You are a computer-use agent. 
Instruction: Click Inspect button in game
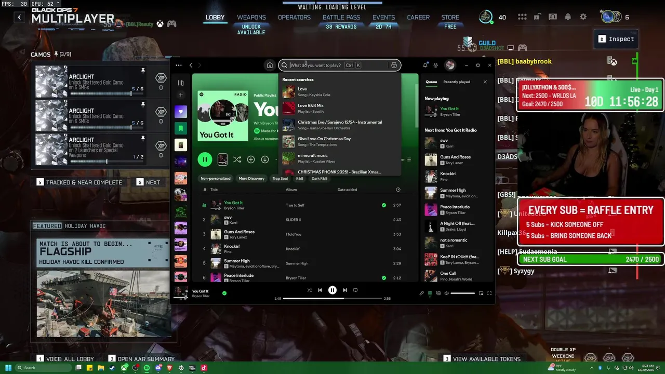tap(617, 39)
